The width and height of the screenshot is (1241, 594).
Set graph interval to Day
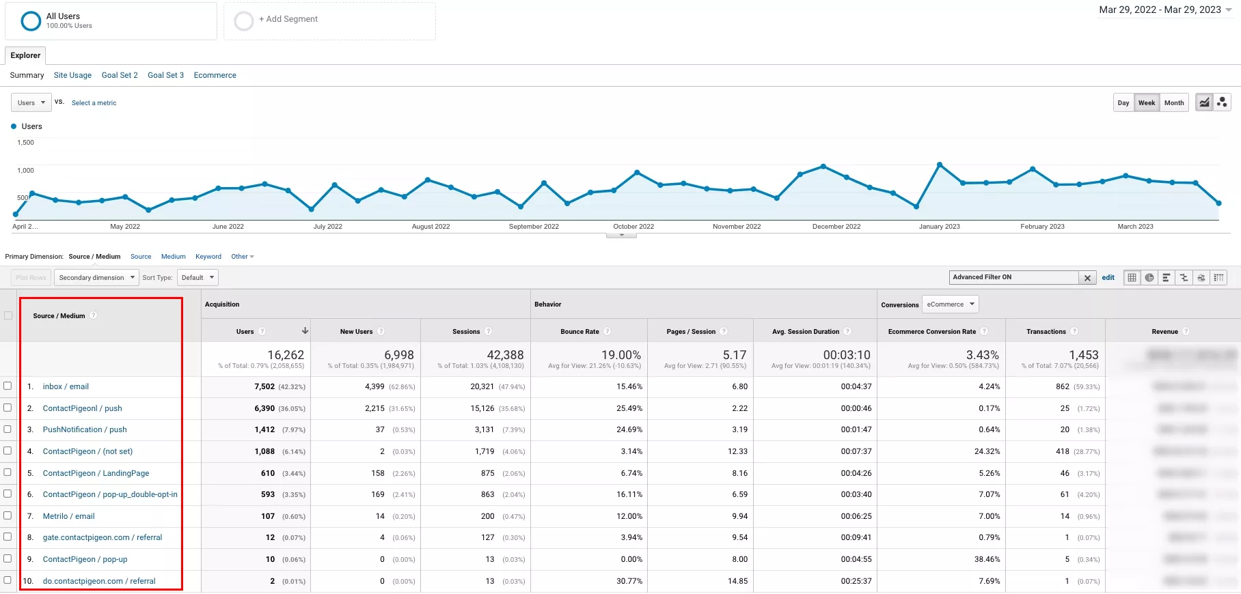(x=1123, y=102)
